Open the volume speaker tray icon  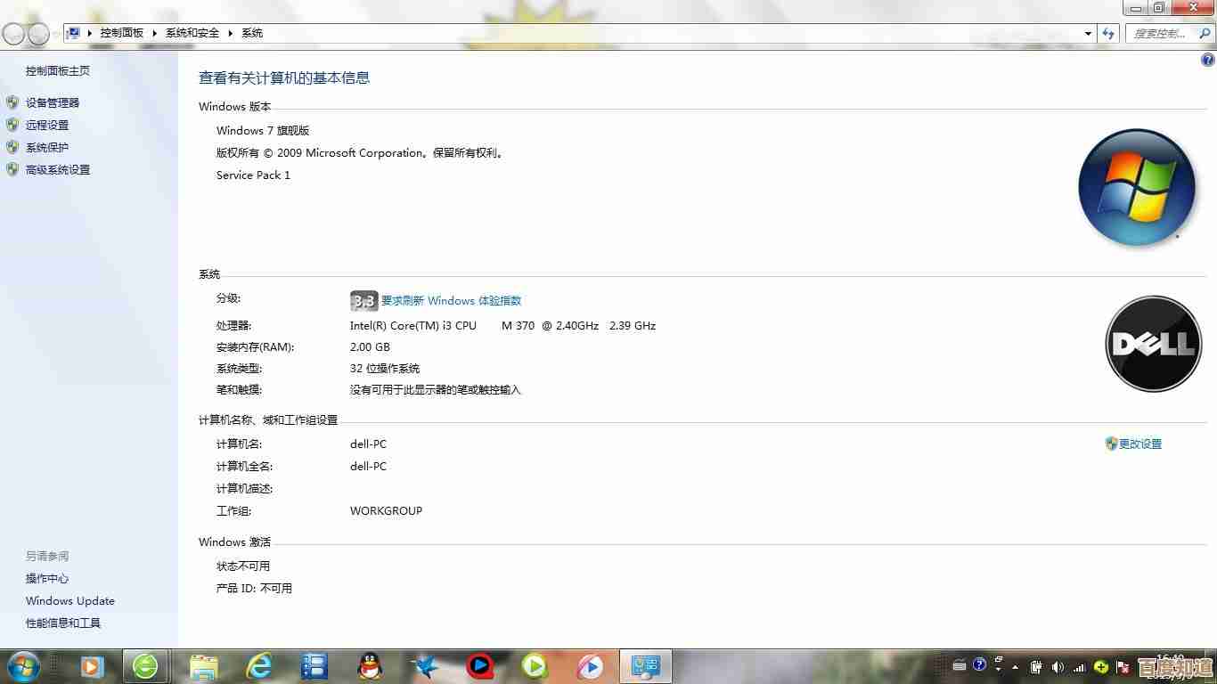coord(1058,666)
